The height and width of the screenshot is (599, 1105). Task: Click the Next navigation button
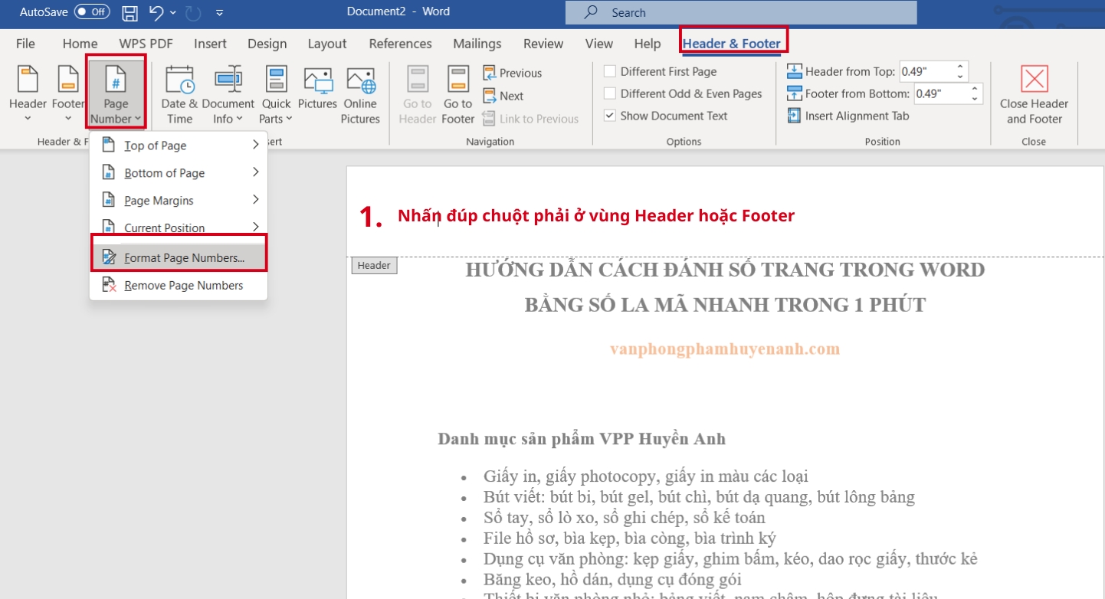503,96
